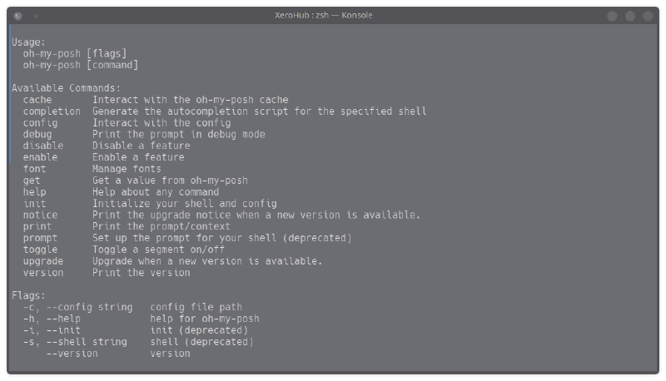
Task: Click the 'upgrade' command name
Action: pyautogui.click(x=43, y=261)
